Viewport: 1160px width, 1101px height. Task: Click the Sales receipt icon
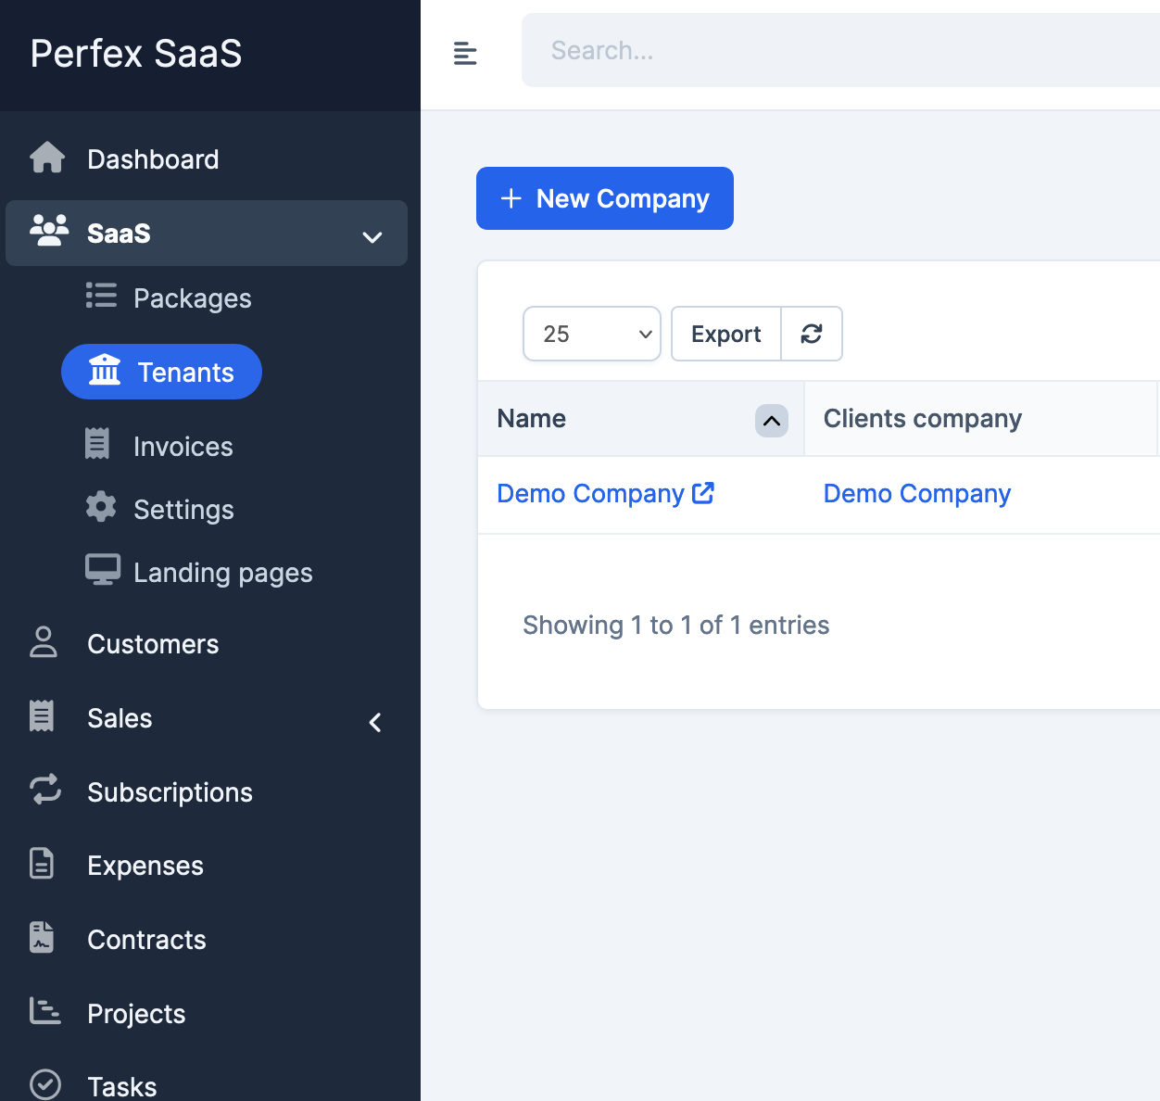[42, 716]
